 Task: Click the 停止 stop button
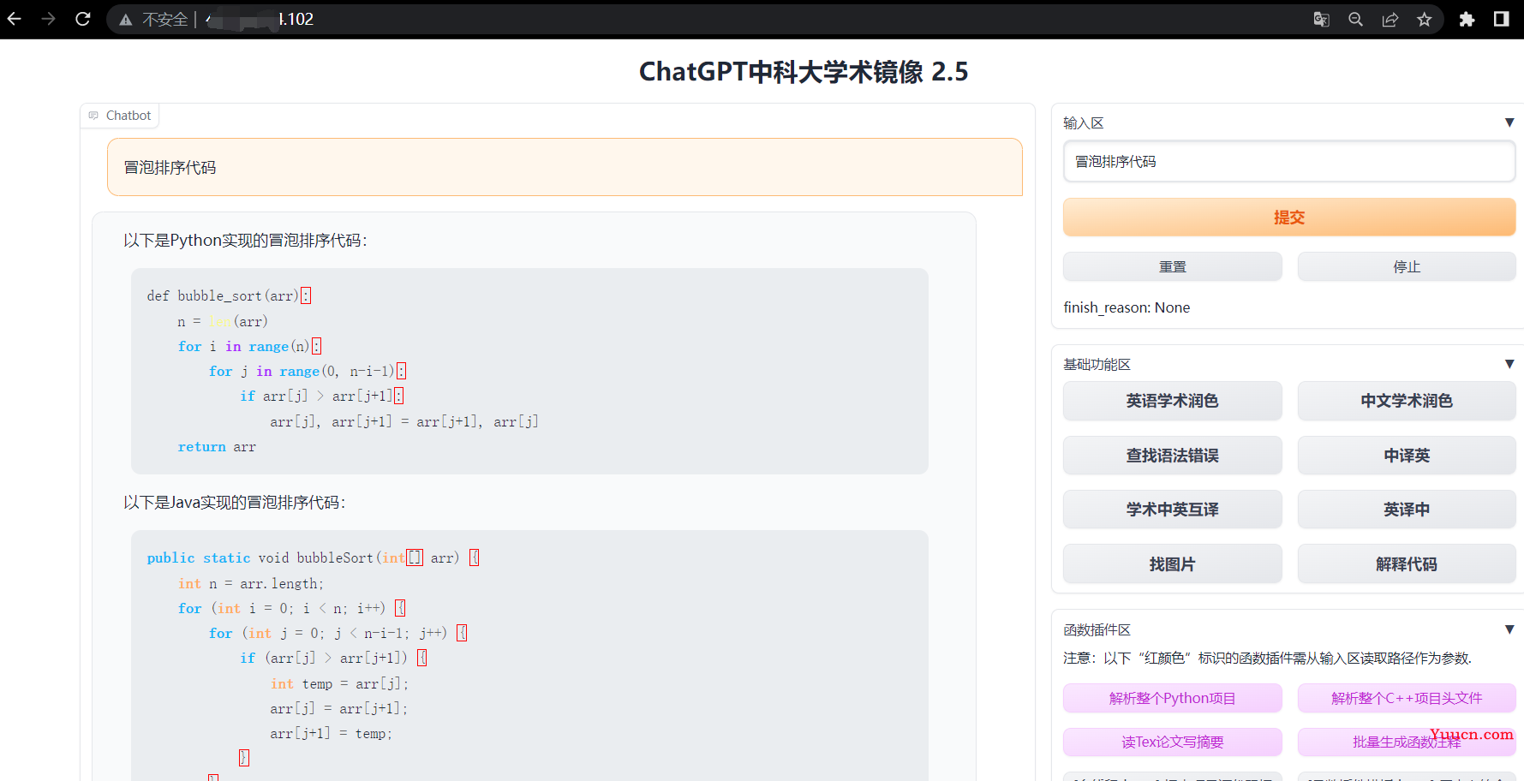click(x=1407, y=266)
